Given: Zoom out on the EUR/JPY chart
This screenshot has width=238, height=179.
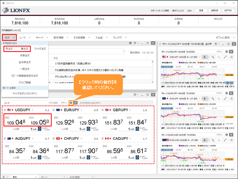Looking at the screenshot, I should tap(219, 98).
